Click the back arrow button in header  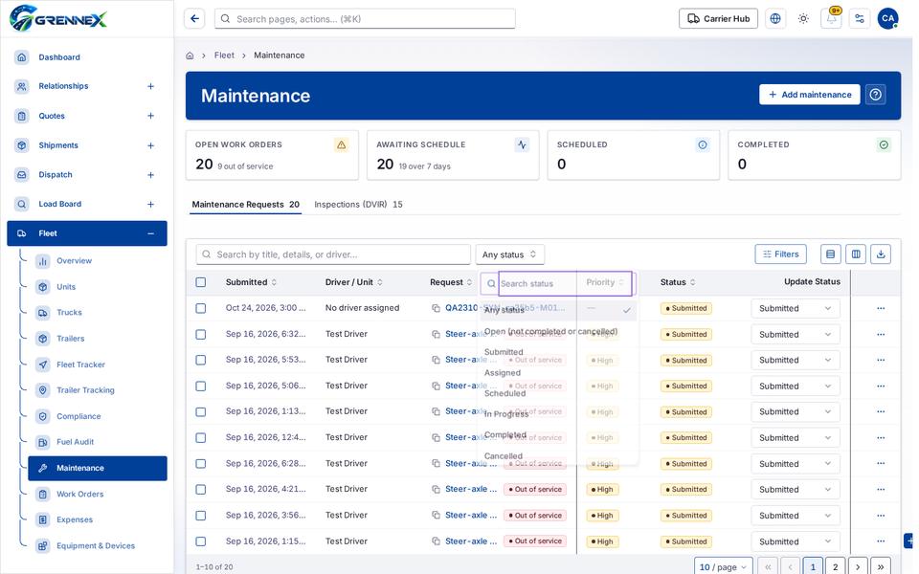click(194, 19)
